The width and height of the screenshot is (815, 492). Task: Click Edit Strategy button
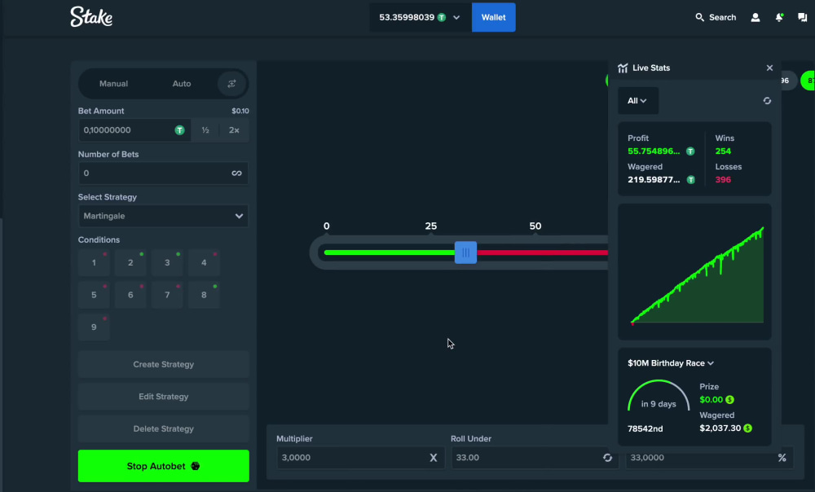tap(163, 397)
